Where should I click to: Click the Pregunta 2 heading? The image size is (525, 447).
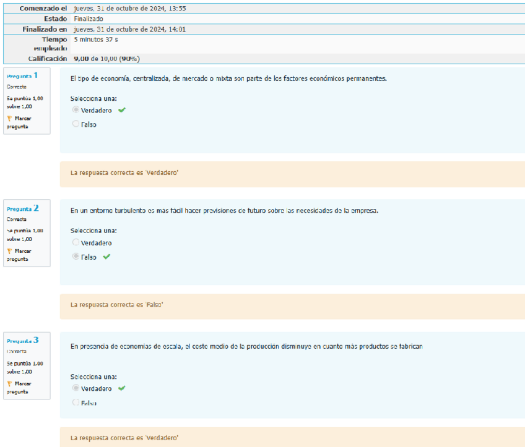point(22,208)
